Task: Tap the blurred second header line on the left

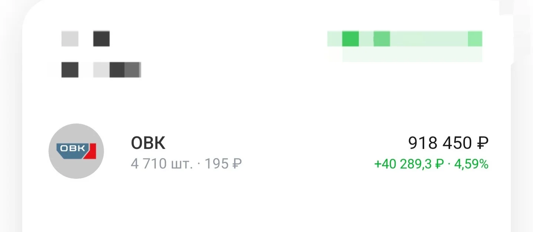Action: [x=101, y=70]
